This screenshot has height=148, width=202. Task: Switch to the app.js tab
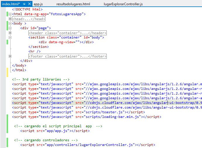point(38,4)
